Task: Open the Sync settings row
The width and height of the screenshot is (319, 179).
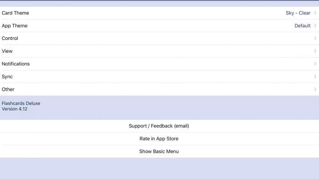Action: click(x=159, y=77)
